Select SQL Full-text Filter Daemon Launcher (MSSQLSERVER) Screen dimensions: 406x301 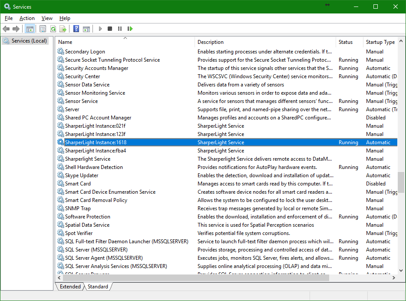point(227,241)
